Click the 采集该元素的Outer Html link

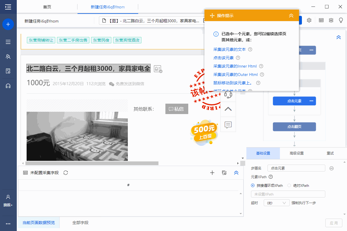point(236,74)
